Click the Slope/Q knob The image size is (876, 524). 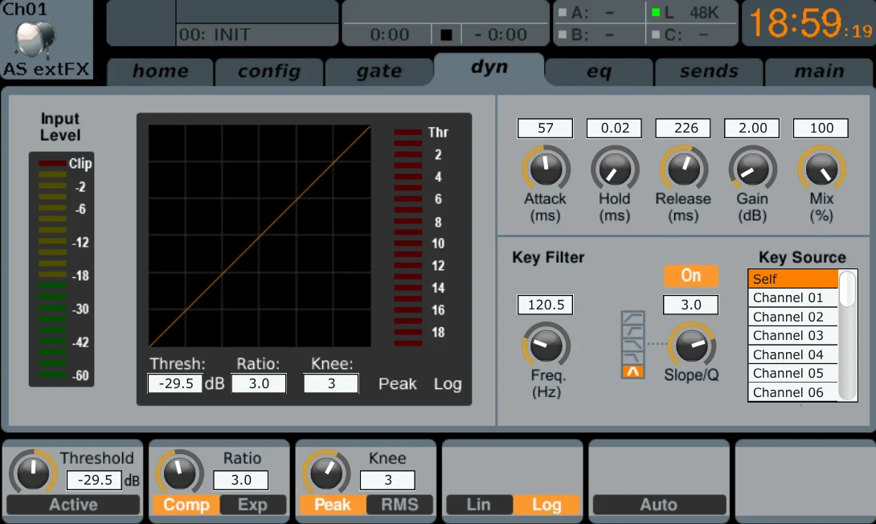(690, 346)
